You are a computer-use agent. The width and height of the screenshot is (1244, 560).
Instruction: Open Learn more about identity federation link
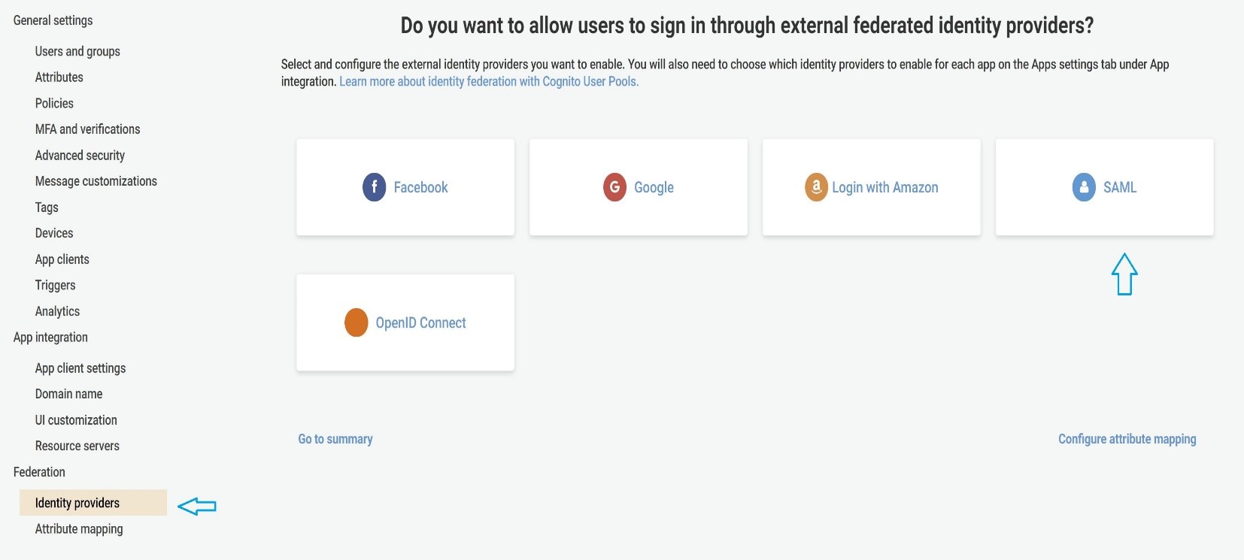pos(489,81)
